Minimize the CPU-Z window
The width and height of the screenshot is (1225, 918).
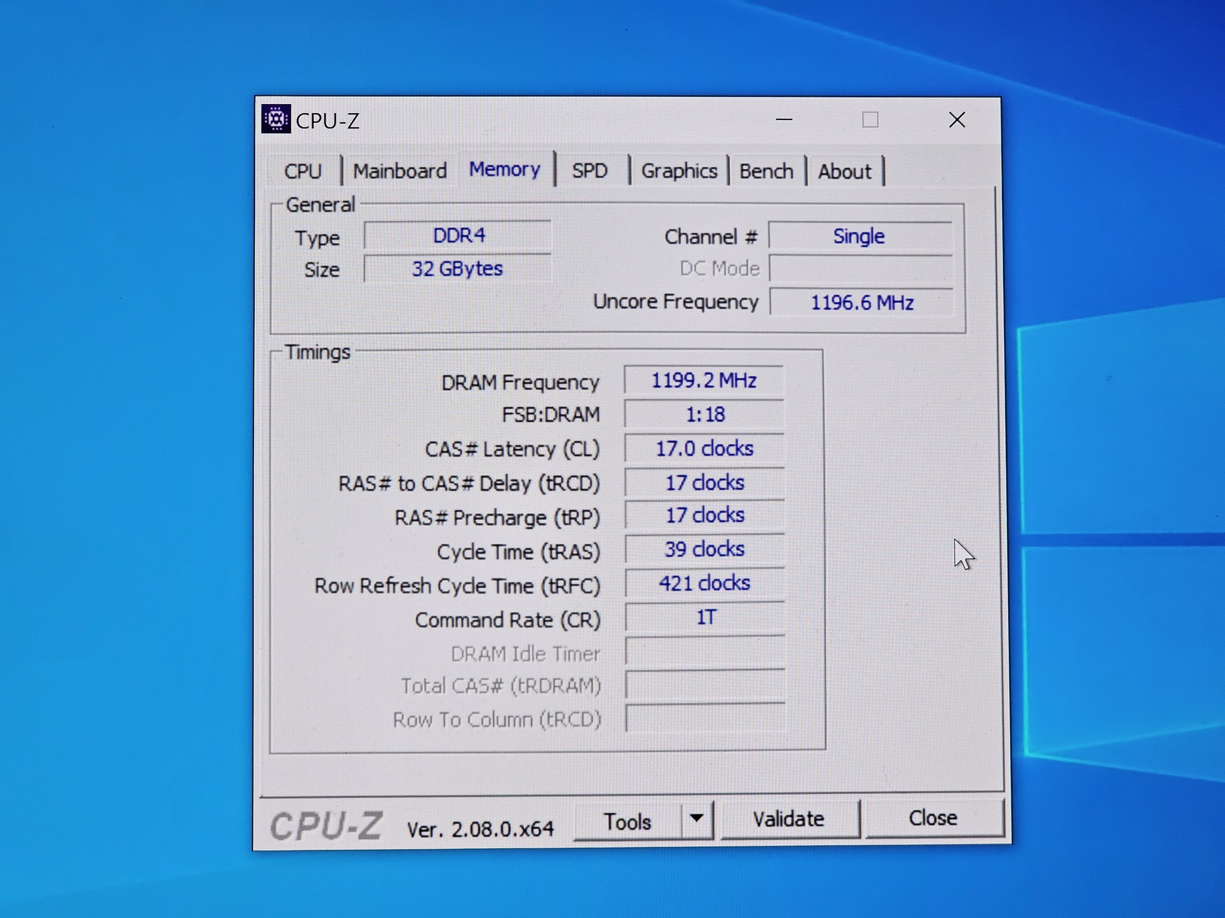[784, 119]
